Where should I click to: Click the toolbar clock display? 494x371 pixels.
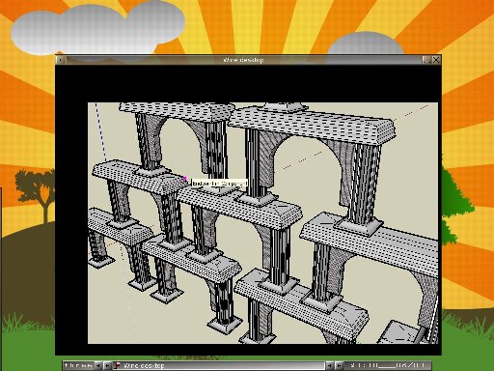pos(387,365)
